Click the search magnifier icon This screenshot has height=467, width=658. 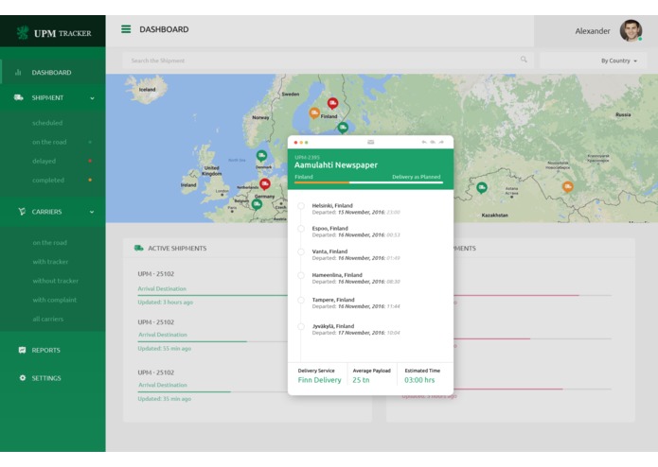(x=524, y=60)
